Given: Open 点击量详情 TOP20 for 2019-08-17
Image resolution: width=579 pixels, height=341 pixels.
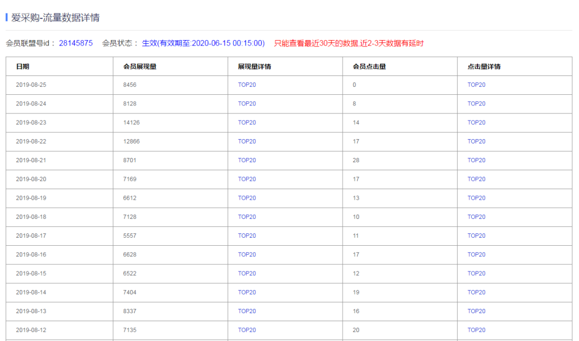Looking at the screenshot, I should click(x=476, y=236).
